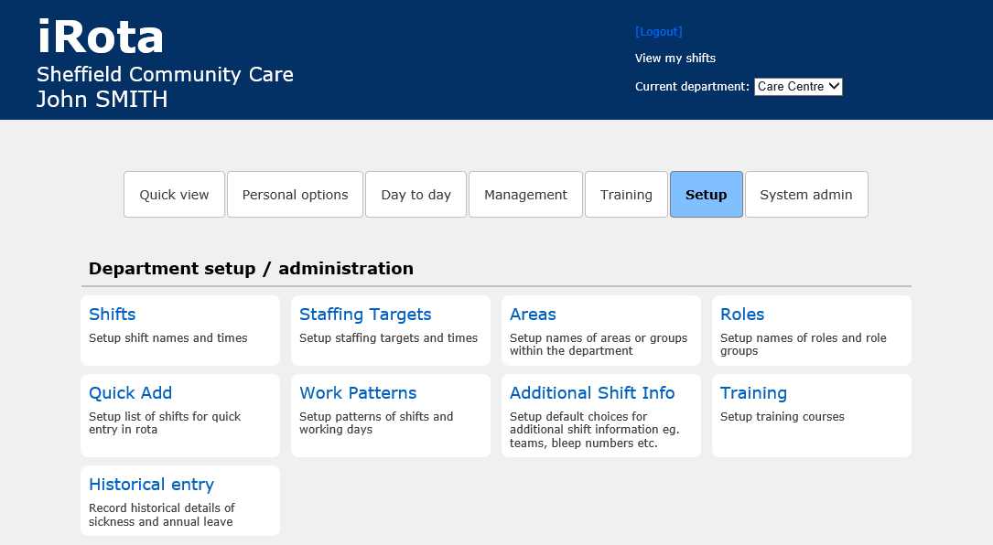Open View my shifts
The height and width of the screenshot is (545, 993).
(x=675, y=59)
